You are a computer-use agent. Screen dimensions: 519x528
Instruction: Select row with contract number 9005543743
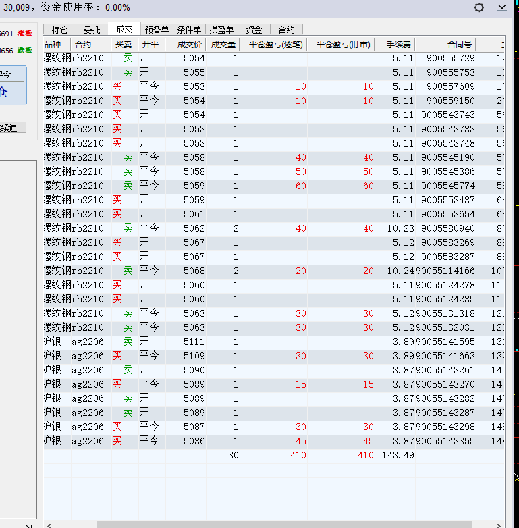[273, 115]
